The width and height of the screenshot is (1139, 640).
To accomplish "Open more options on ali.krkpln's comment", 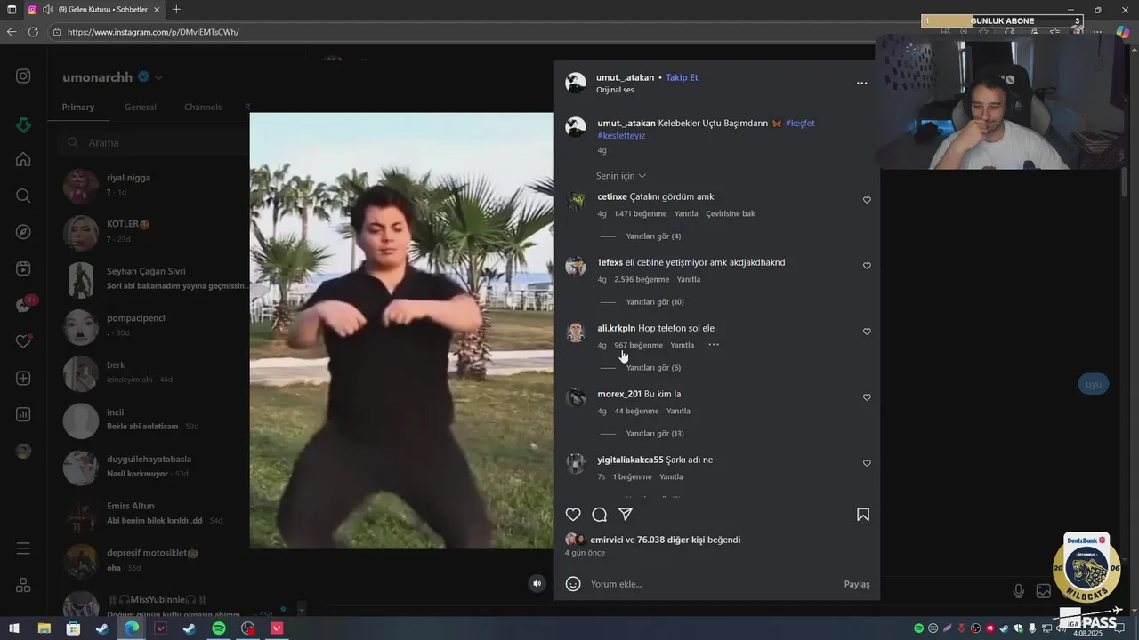I will click(714, 345).
